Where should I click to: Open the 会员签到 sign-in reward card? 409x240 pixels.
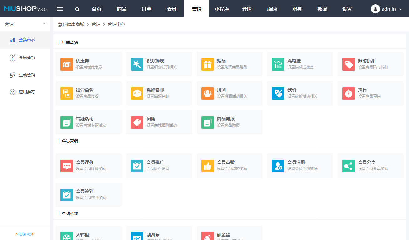pyautogui.click(x=88, y=194)
